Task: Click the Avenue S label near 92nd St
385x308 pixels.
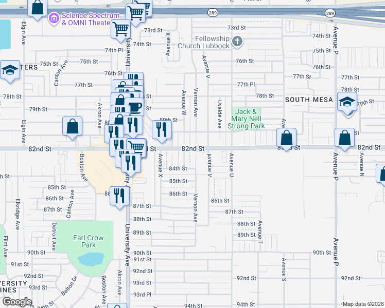Action: point(284,269)
